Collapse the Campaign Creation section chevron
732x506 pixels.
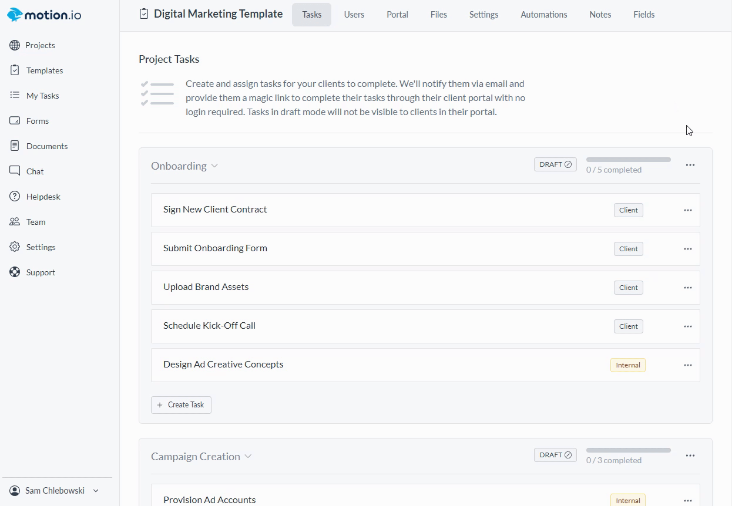(248, 457)
